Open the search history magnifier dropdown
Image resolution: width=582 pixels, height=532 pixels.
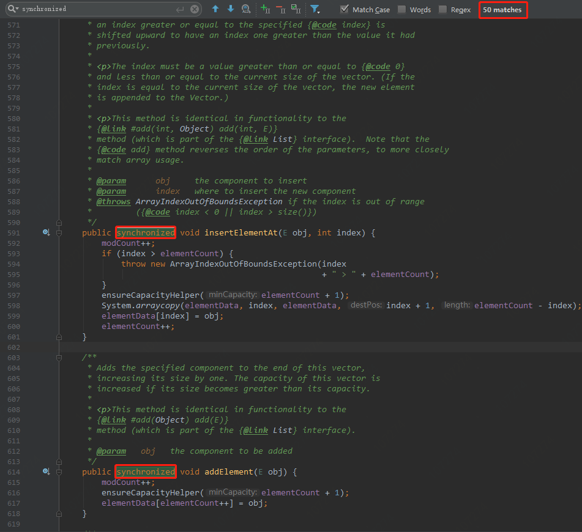13,9
